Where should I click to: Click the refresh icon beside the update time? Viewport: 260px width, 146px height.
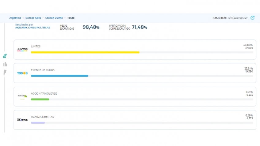[x=253, y=18]
